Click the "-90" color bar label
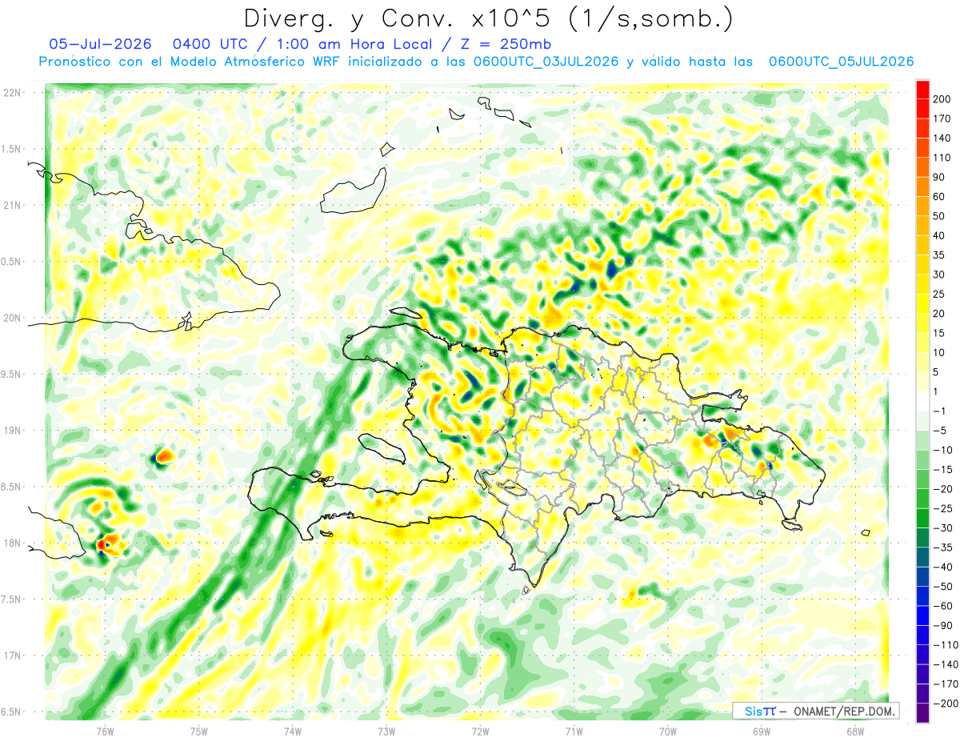 click(x=944, y=626)
